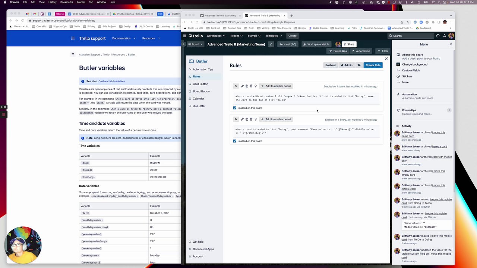The width and height of the screenshot is (477, 268).
Task: Open a new tab in the Trello Chrome window
Action: pyautogui.click(x=291, y=16)
